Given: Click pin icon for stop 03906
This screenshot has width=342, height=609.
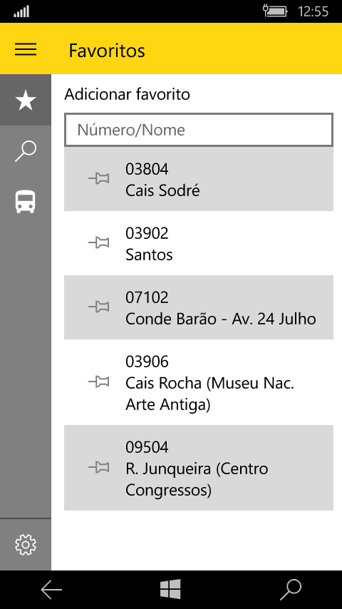Looking at the screenshot, I should point(98,382).
